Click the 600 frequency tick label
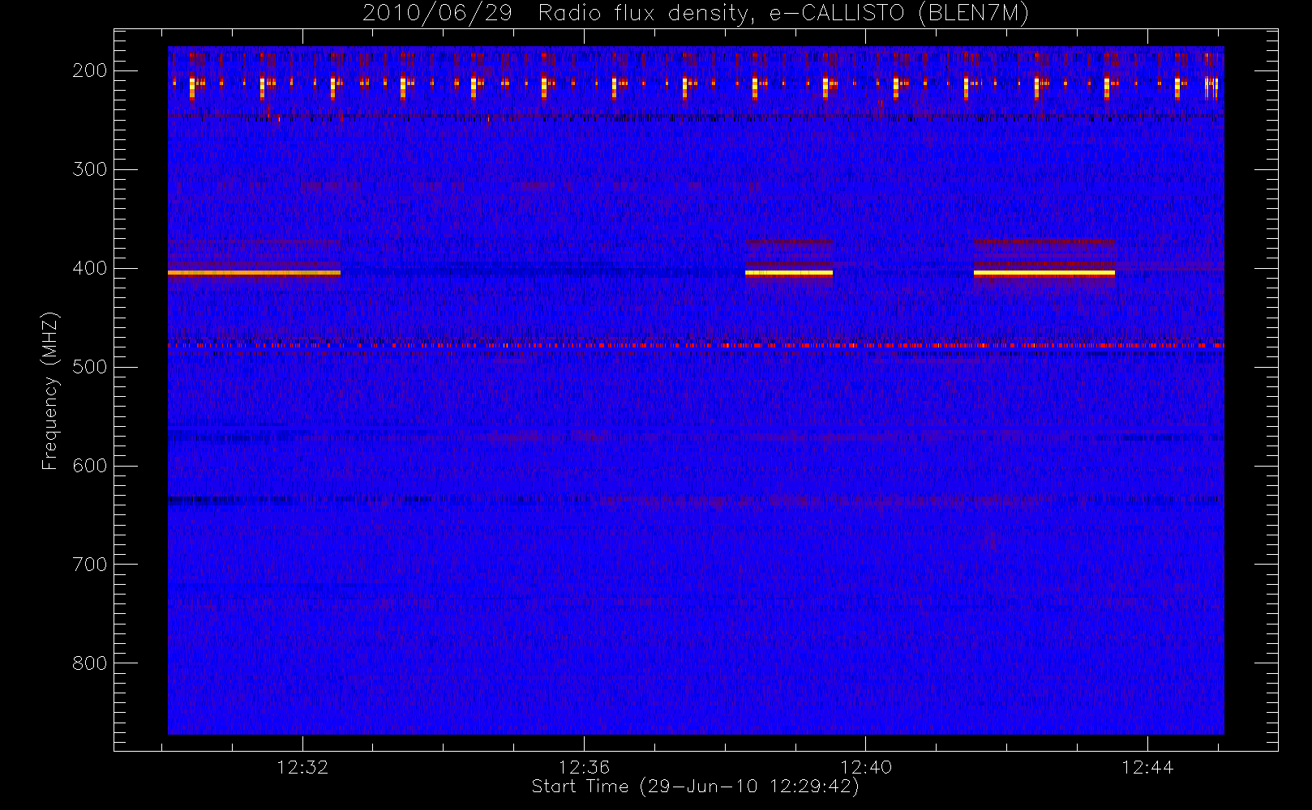Image resolution: width=1312 pixels, height=810 pixels. coord(89,466)
